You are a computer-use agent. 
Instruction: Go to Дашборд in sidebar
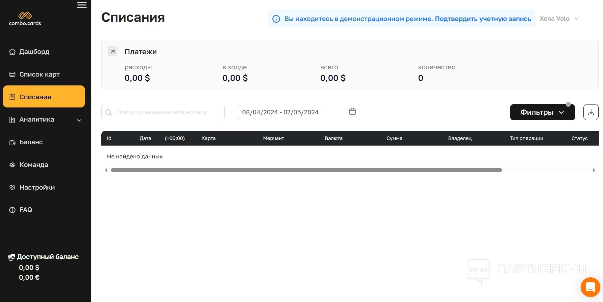(x=34, y=52)
